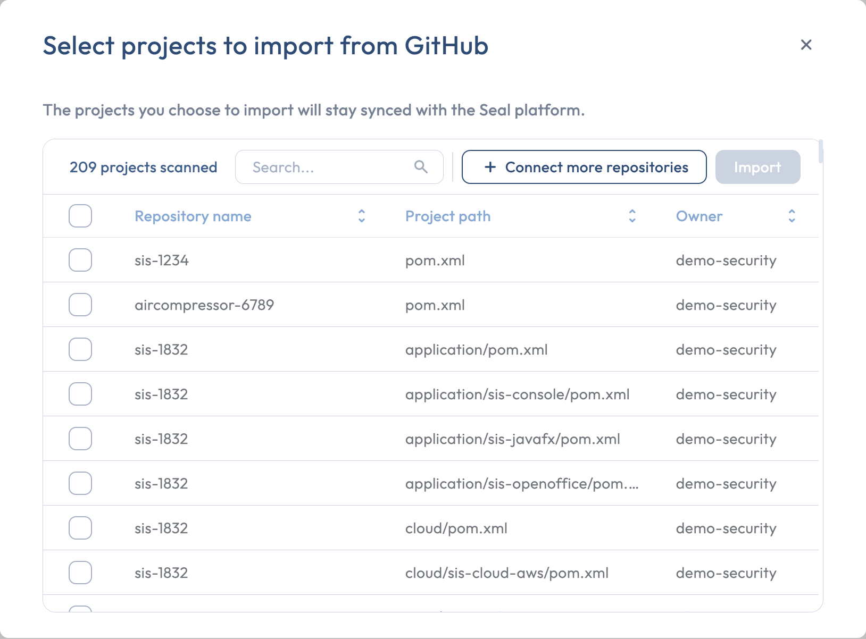Click the application/sis-javafx/pom.xml path

[513, 439]
